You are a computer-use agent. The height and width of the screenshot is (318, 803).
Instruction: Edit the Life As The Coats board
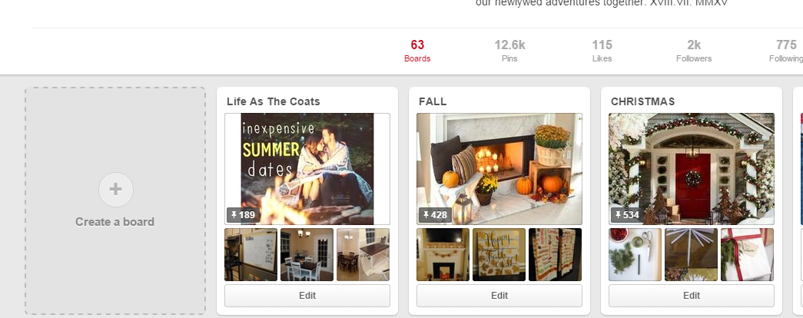(307, 296)
